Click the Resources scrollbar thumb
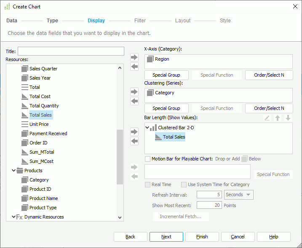Viewport: 302px width, 248px height. pyautogui.click(x=120, y=157)
